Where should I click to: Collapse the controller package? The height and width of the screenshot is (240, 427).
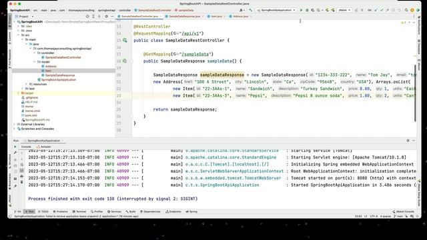(x=35, y=53)
